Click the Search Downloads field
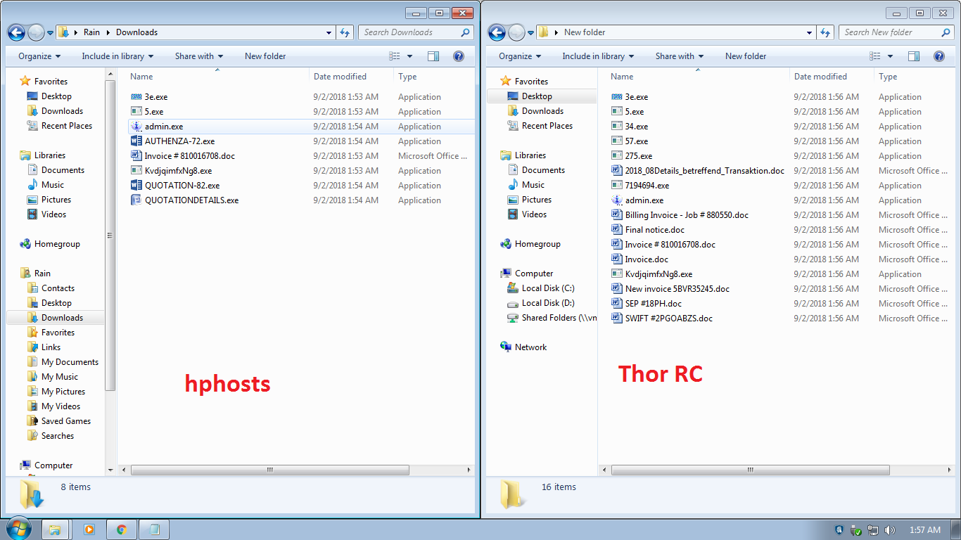Screen dimensions: 961x540 point(416,32)
